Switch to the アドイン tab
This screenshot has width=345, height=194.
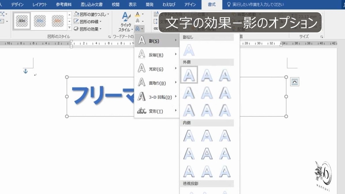pyautogui.click(x=190, y=4)
